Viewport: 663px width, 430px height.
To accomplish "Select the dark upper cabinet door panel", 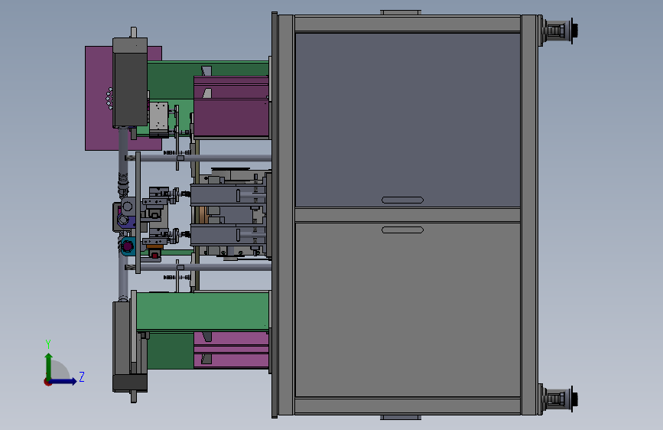I will pos(407,119).
